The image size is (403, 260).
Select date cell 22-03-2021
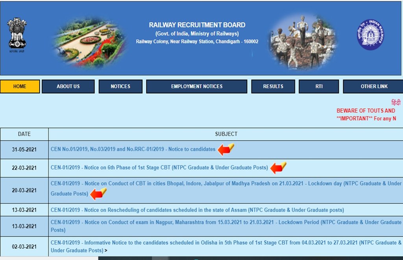pyautogui.click(x=24, y=168)
